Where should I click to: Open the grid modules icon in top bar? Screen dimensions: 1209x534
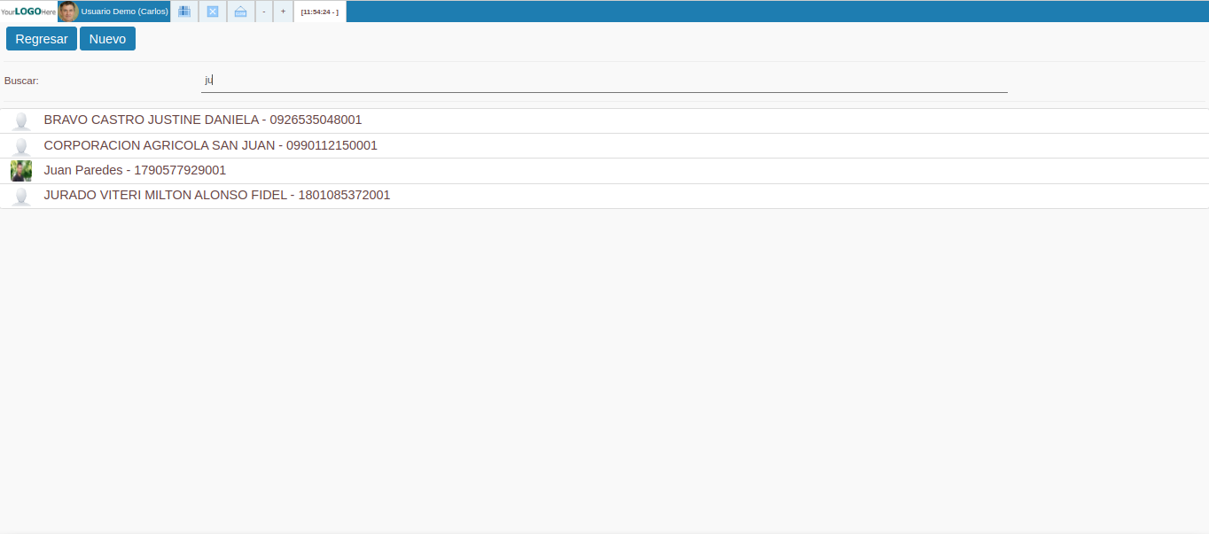pos(184,12)
